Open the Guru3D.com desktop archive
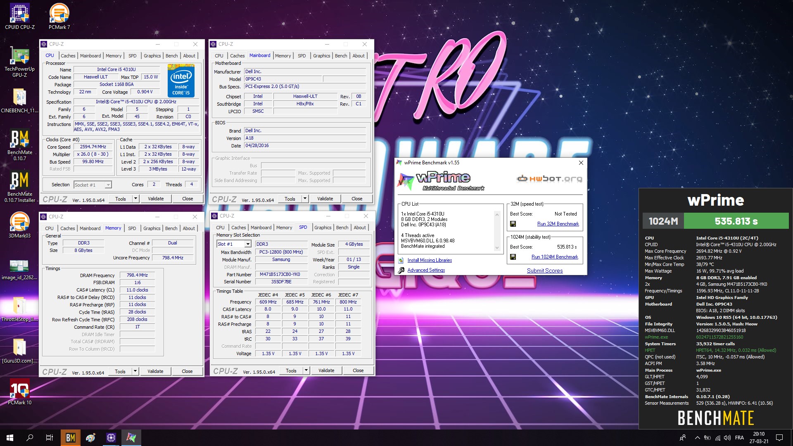This screenshot has width=793, height=446. (19, 351)
